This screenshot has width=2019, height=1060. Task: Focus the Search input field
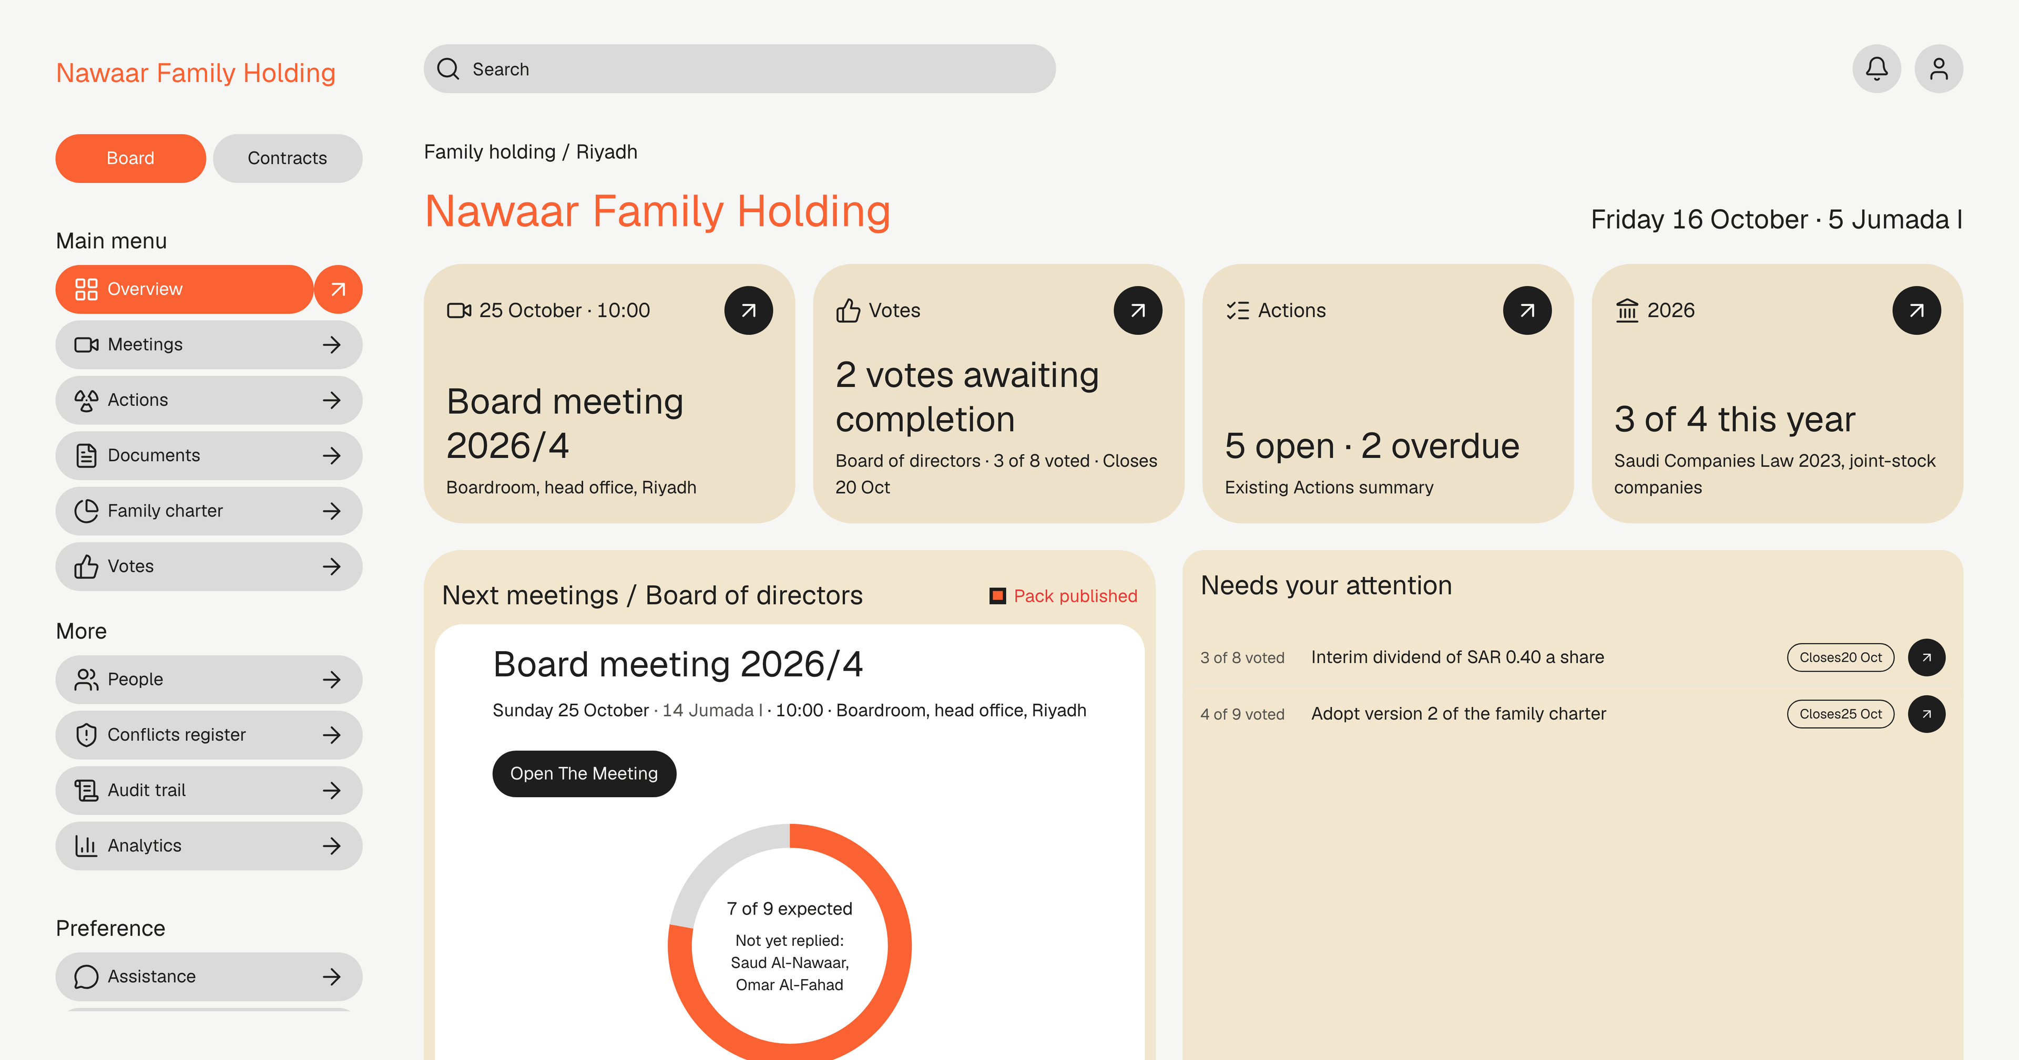pos(739,69)
